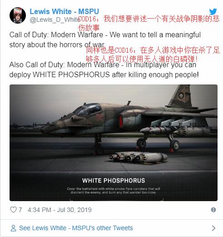This screenshot has height=237, width=223.
Task: Open Lewis White's profile avatar
Action: (x=18, y=15)
